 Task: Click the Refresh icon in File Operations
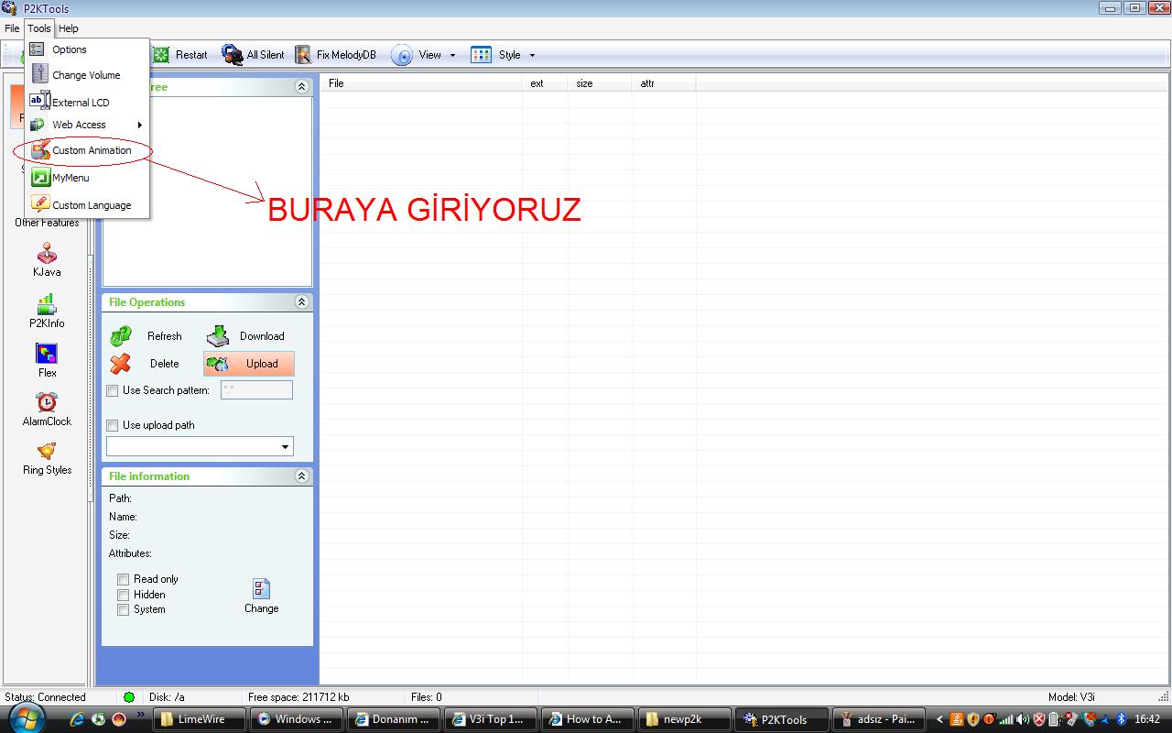(x=121, y=336)
